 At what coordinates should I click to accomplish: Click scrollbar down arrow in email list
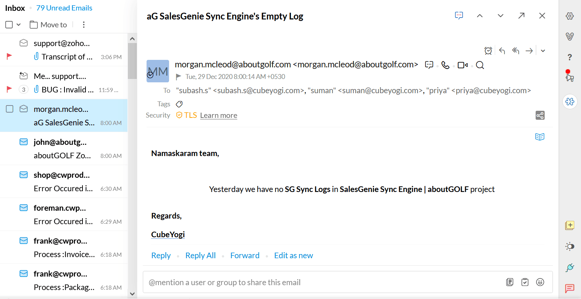pyautogui.click(x=132, y=294)
